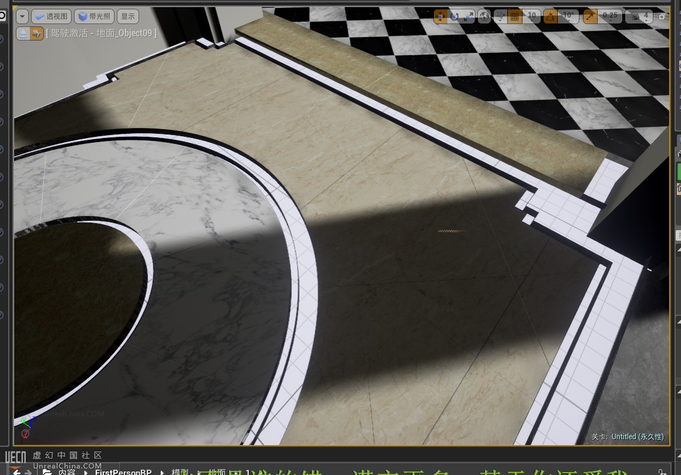Open the Untitled level link

click(x=638, y=437)
